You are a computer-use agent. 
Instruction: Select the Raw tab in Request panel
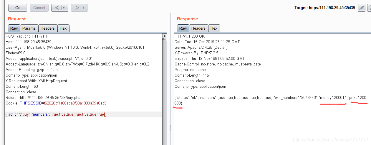[x=14, y=28]
